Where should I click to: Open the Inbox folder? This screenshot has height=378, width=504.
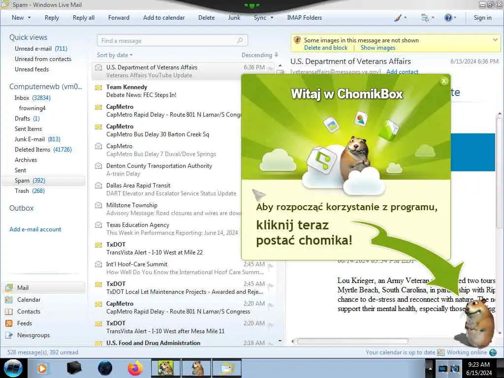[32, 98]
